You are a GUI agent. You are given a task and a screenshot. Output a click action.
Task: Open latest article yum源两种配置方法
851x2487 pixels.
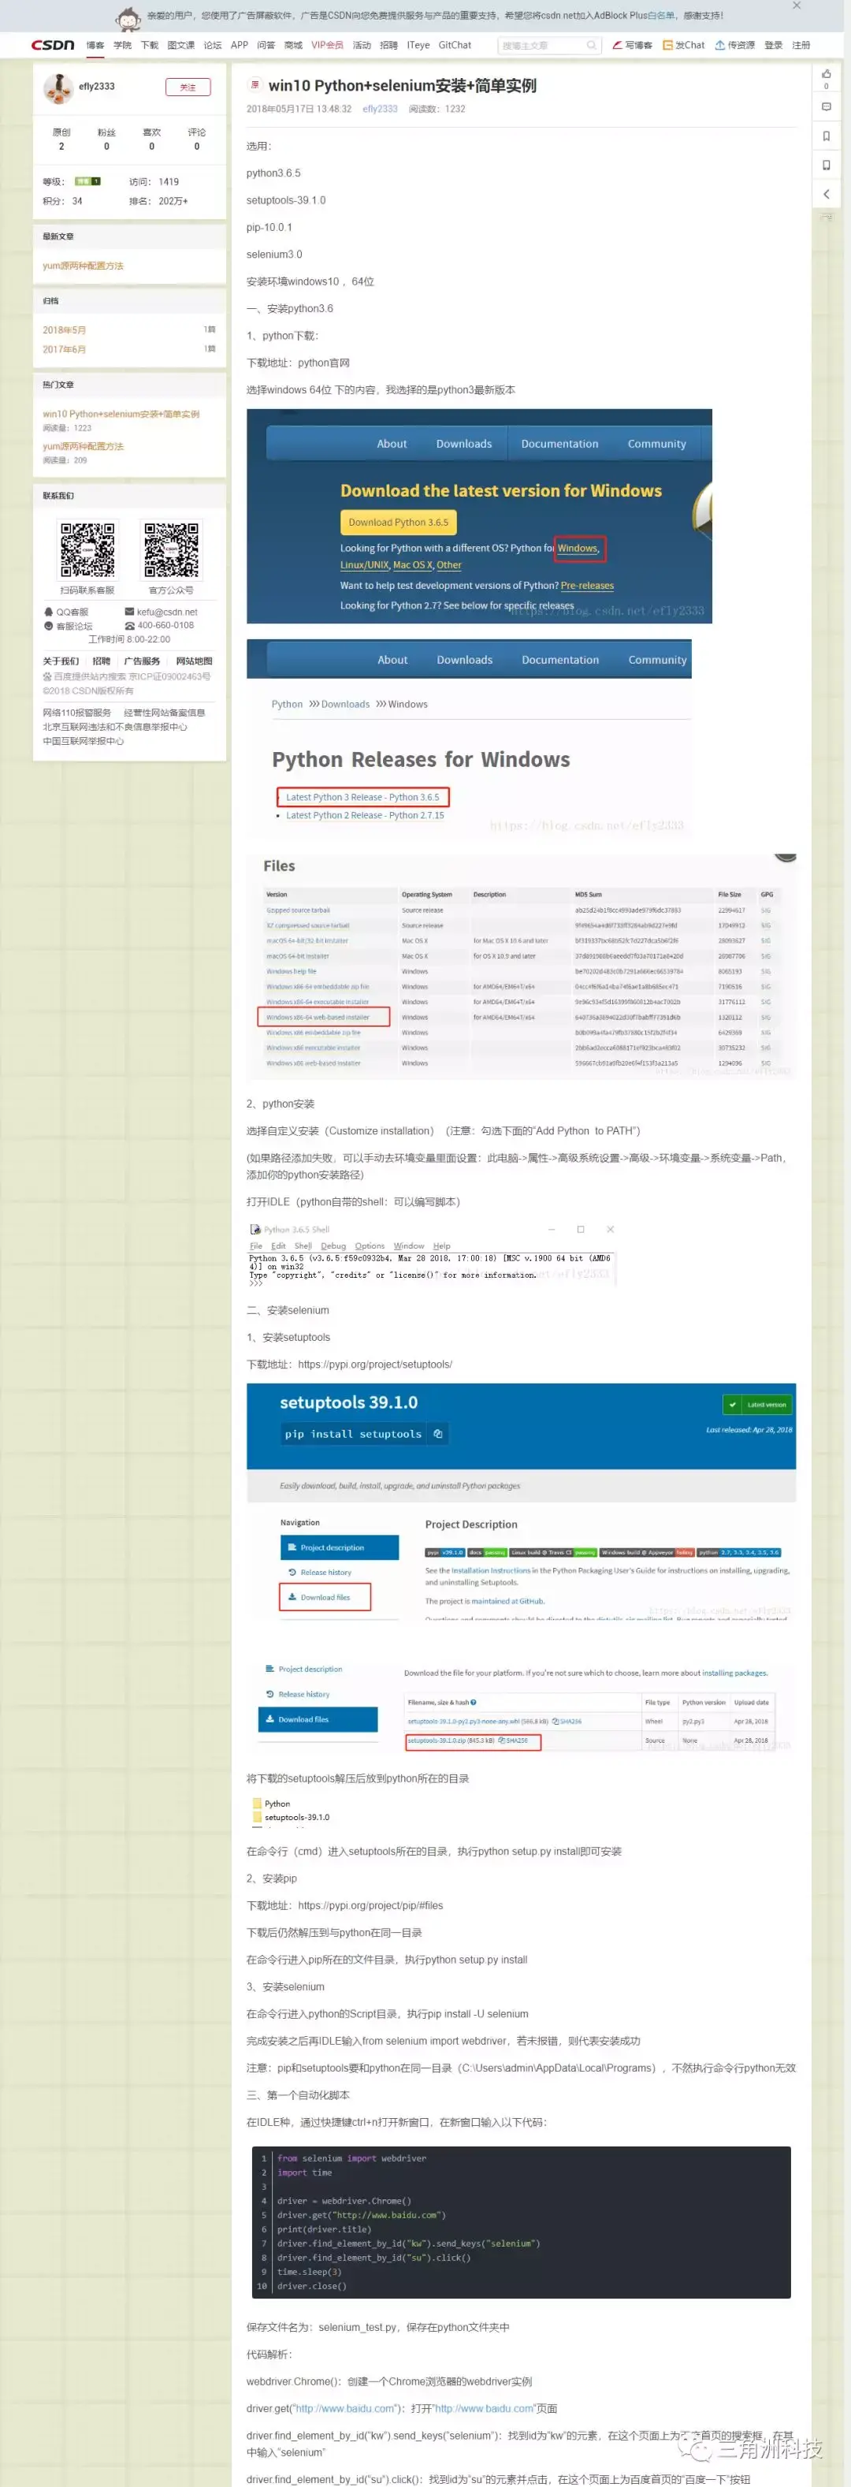tap(83, 266)
